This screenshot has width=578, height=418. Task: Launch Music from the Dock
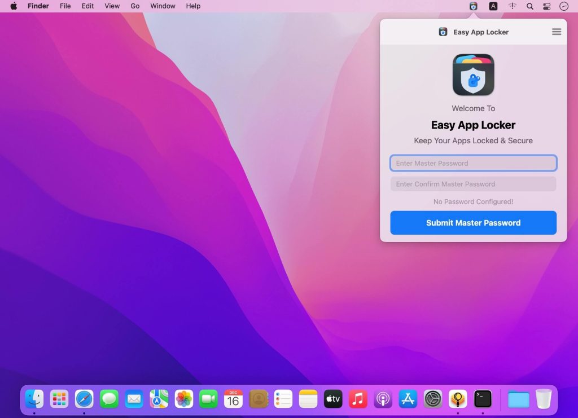357,399
